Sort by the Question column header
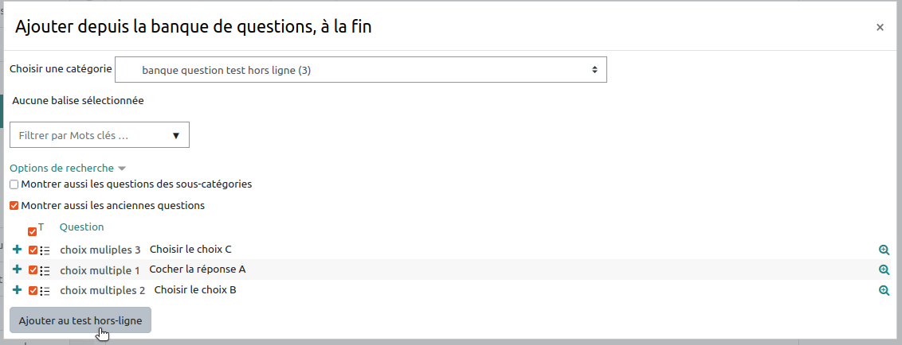The height and width of the screenshot is (345, 902). coord(81,227)
